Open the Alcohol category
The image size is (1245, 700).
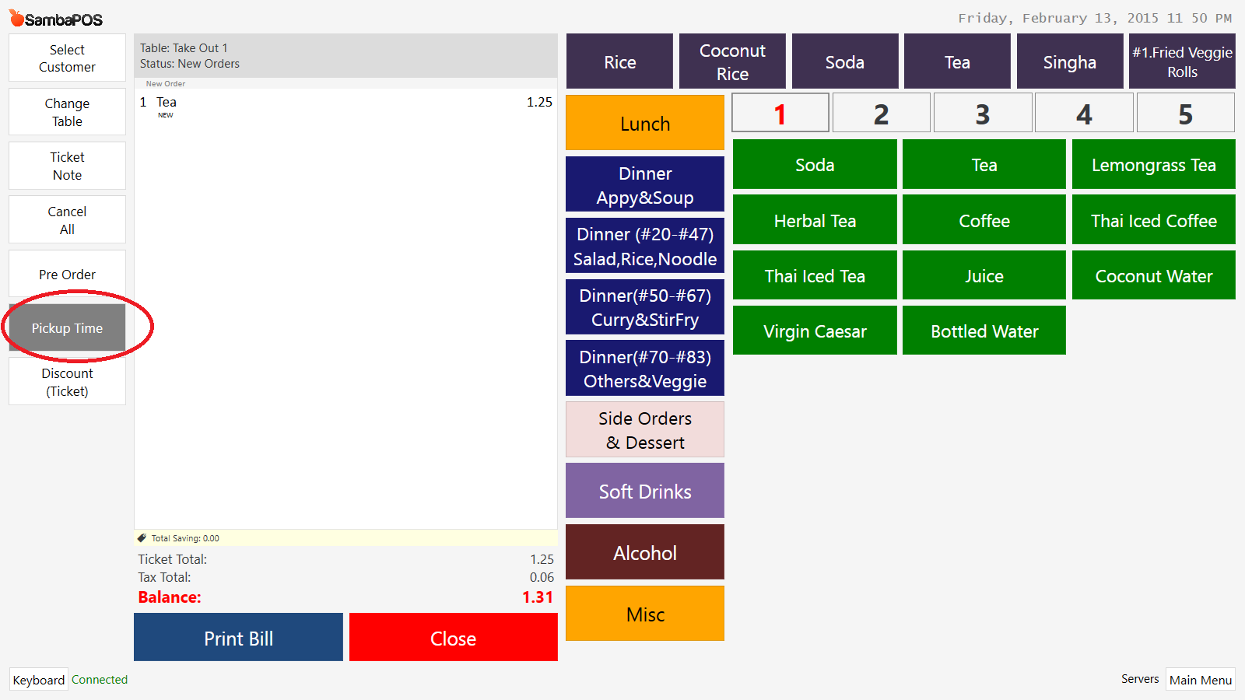[644, 552]
